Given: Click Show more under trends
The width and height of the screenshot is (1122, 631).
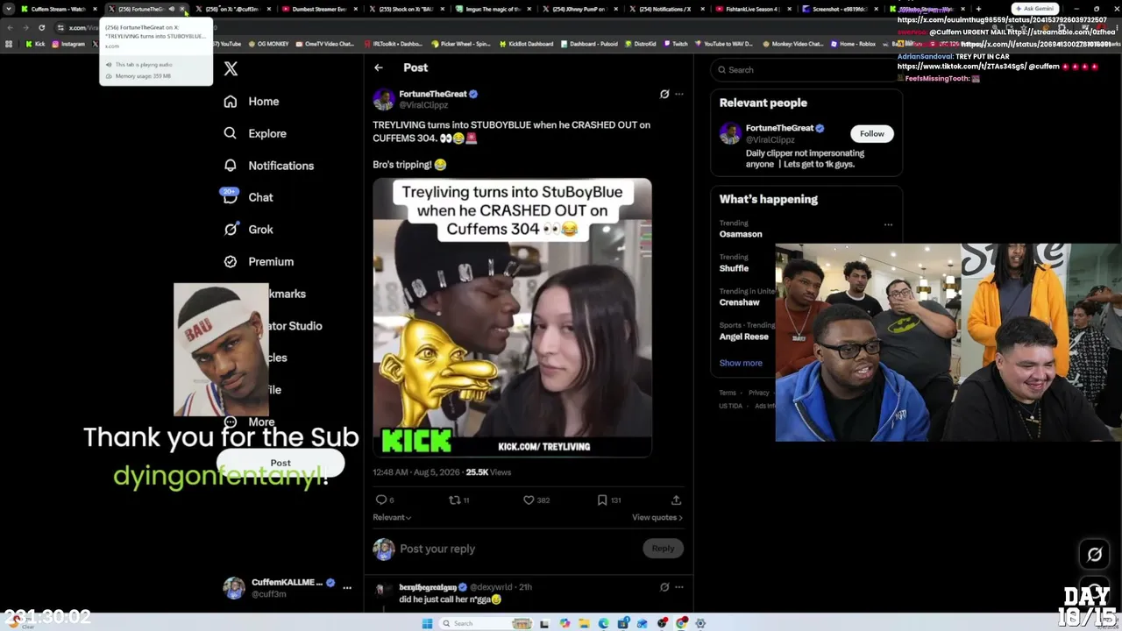Looking at the screenshot, I should point(741,363).
